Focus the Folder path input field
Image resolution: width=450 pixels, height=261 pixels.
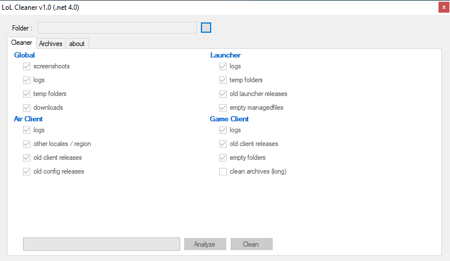tap(117, 28)
